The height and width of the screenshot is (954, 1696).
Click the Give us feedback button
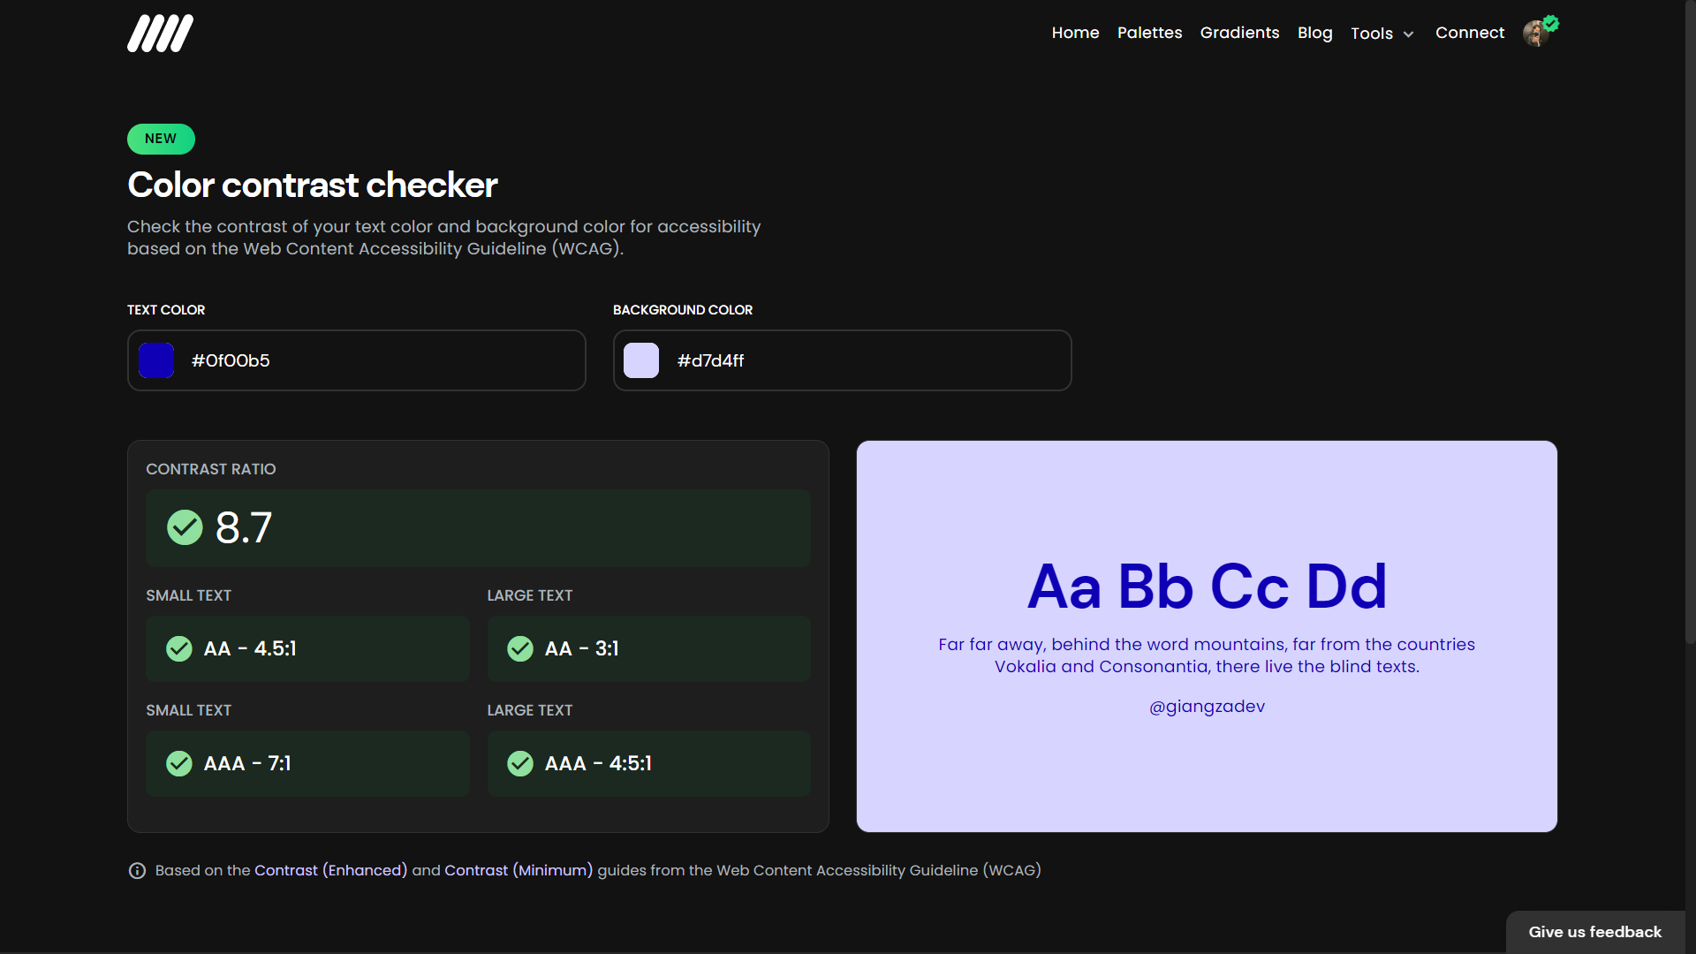1595,932
